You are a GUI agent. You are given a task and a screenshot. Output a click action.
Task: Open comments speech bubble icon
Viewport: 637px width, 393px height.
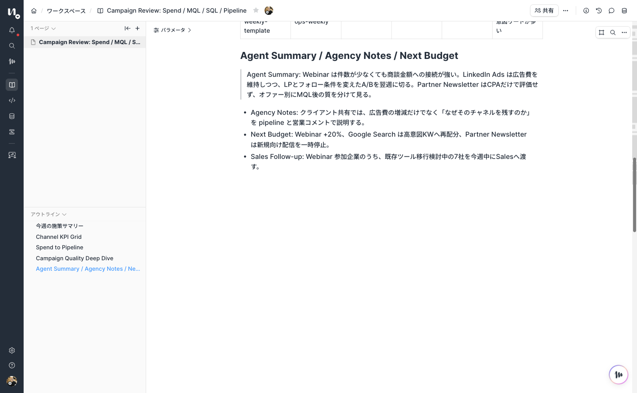(612, 10)
